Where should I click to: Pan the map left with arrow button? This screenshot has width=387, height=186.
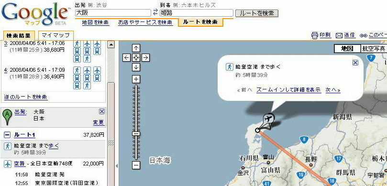[x=127, y=58]
